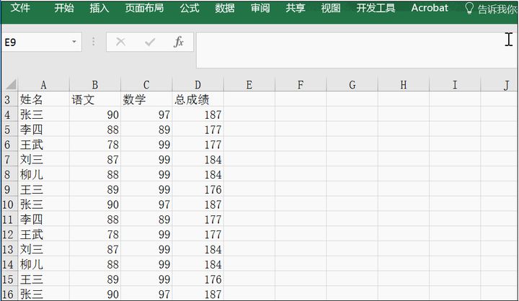Select the 开发工具 ribbon tab
This screenshot has height=301, width=519.
[x=376, y=9]
